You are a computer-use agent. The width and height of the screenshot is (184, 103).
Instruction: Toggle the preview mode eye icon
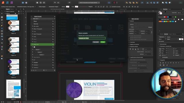(69, 3)
